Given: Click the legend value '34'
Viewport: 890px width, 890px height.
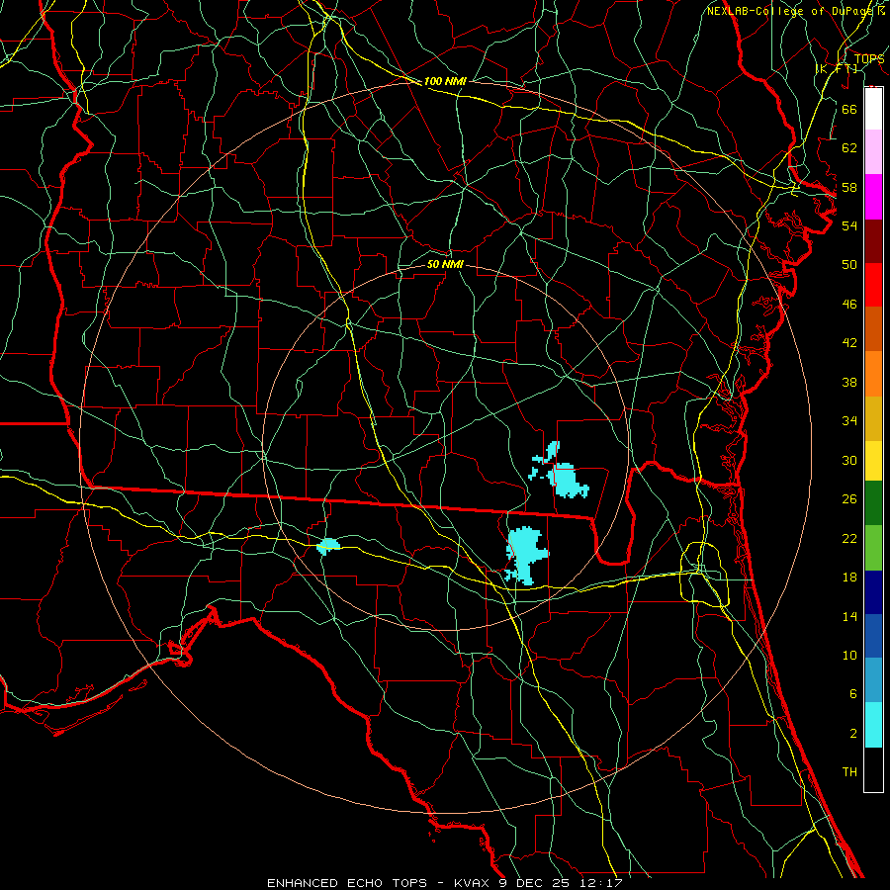Looking at the screenshot, I should tap(849, 421).
